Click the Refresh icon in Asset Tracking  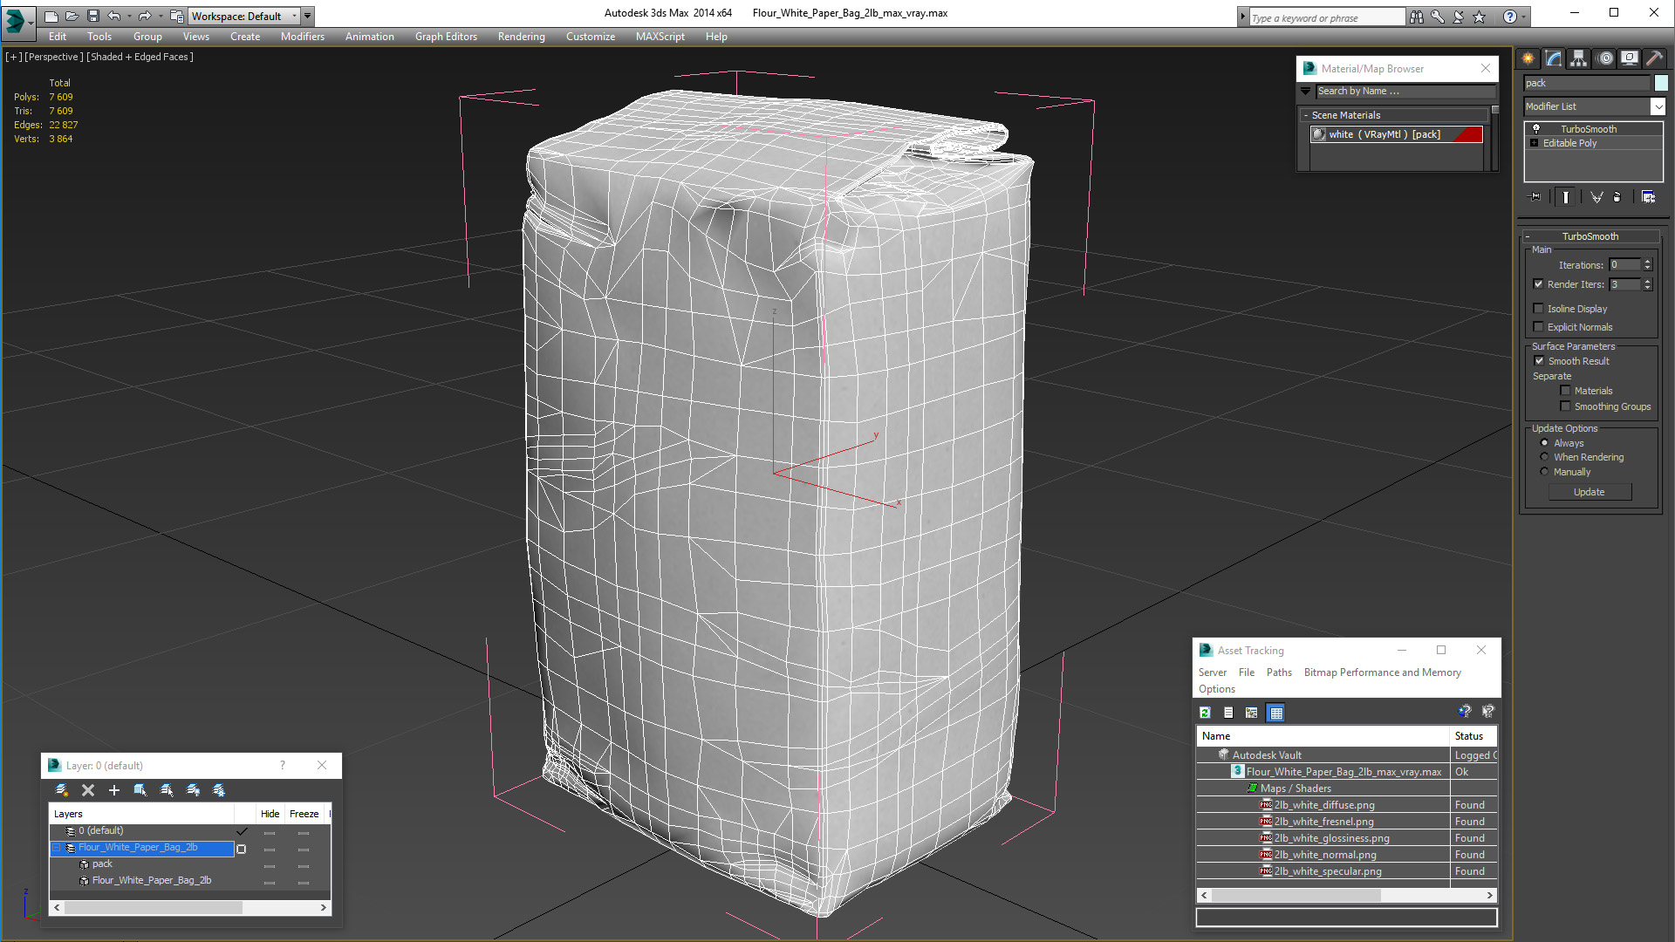click(x=1205, y=713)
